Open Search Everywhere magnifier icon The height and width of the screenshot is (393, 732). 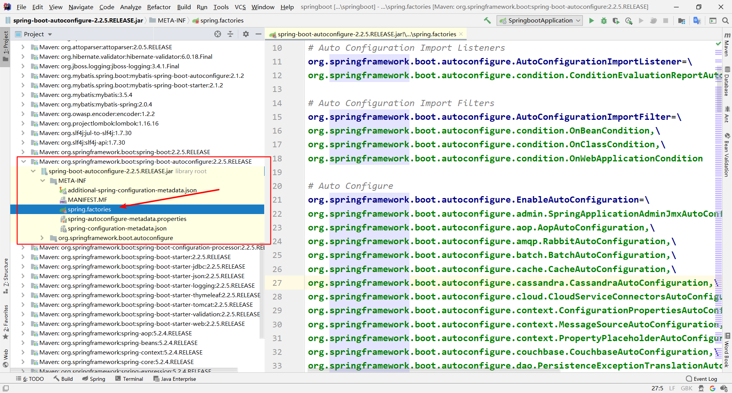pyautogui.click(x=726, y=21)
